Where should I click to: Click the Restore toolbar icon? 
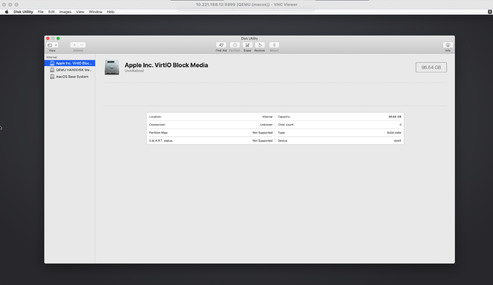[x=260, y=45]
